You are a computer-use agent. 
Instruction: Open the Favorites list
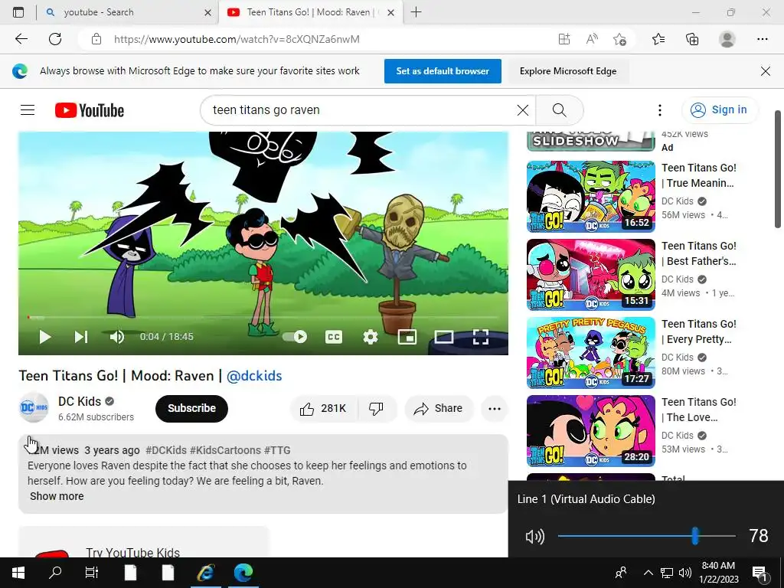click(x=658, y=39)
